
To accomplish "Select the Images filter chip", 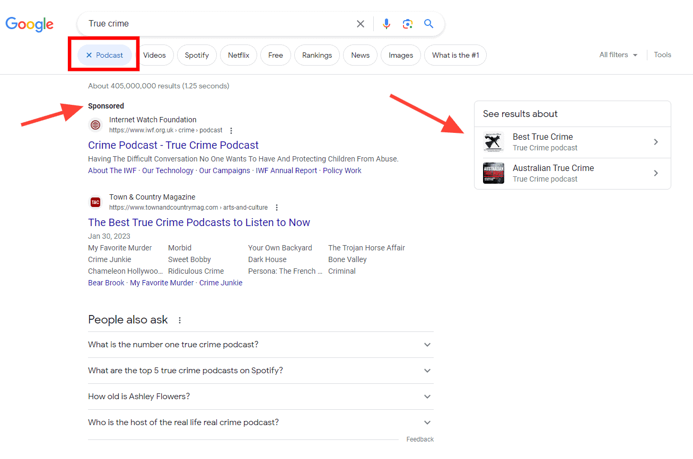I will (x=401, y=55).
